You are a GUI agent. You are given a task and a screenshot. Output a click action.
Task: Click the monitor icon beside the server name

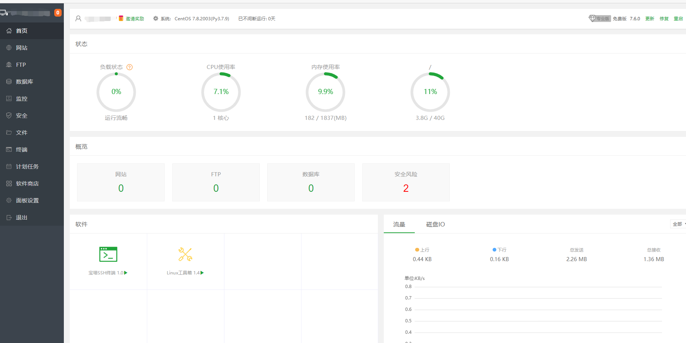4,13
